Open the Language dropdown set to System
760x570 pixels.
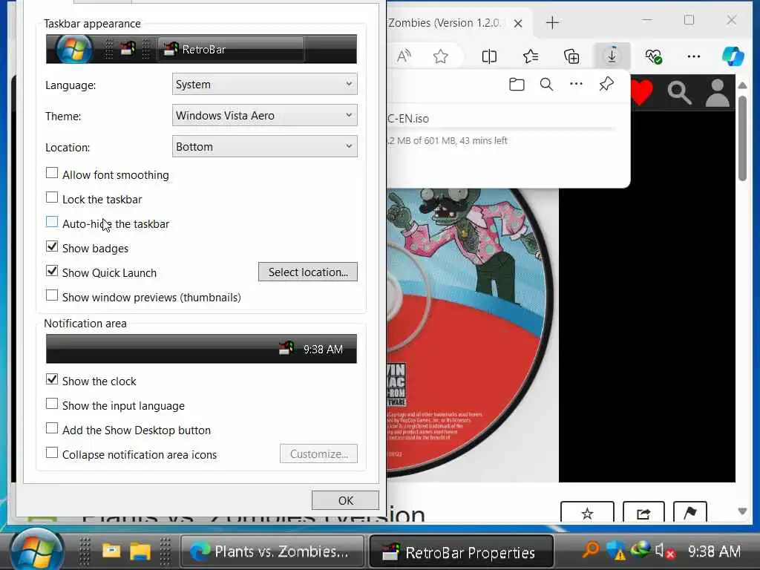[265, 85]
